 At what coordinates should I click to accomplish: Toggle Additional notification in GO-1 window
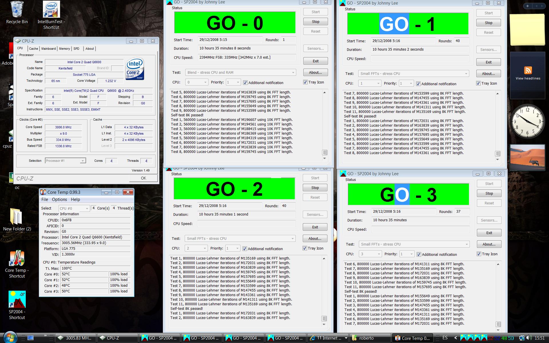coord(418,84)
